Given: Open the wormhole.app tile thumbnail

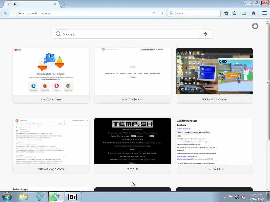Looking at the screenshot, I should pyautogui.click(x=133, y=71).
